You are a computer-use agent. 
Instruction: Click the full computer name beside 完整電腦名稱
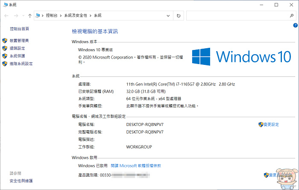point(145,132)
